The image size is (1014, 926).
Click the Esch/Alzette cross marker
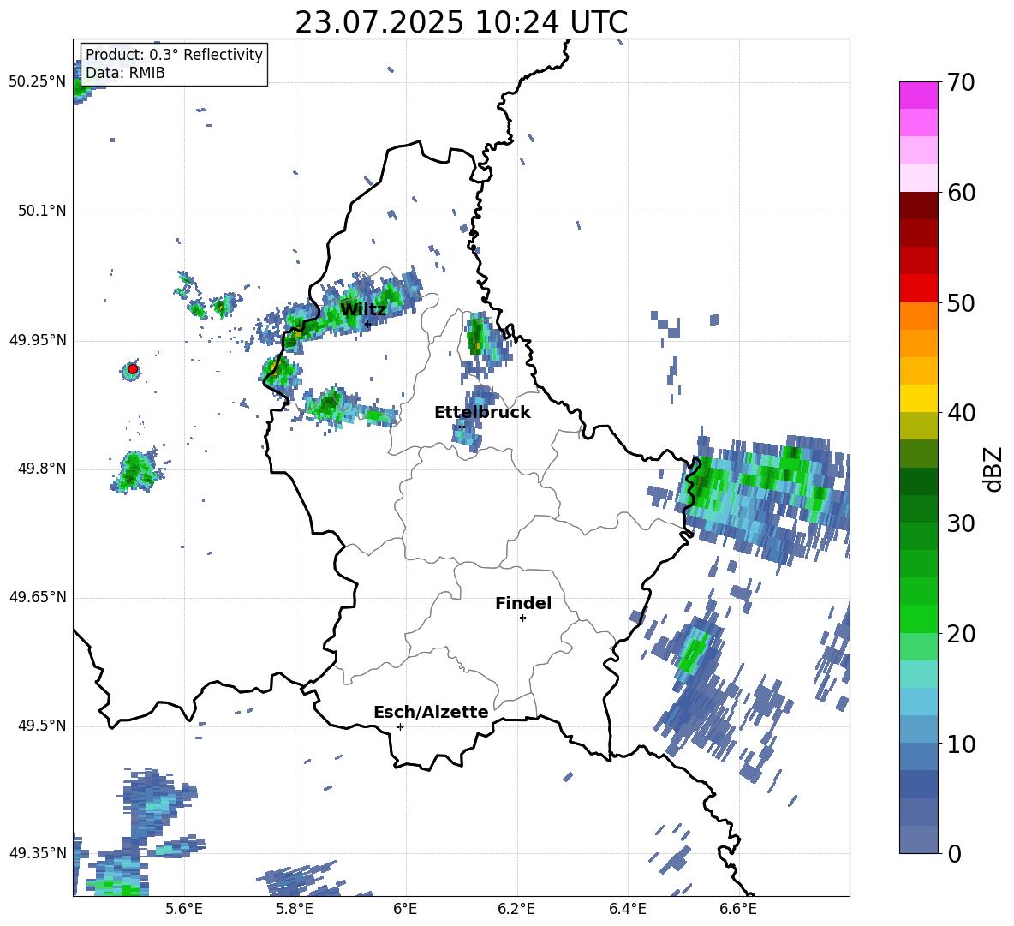[x=400, y=726]
